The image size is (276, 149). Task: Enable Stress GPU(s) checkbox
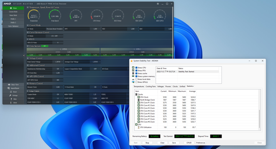pyautogui.click(x=136, y=82)
